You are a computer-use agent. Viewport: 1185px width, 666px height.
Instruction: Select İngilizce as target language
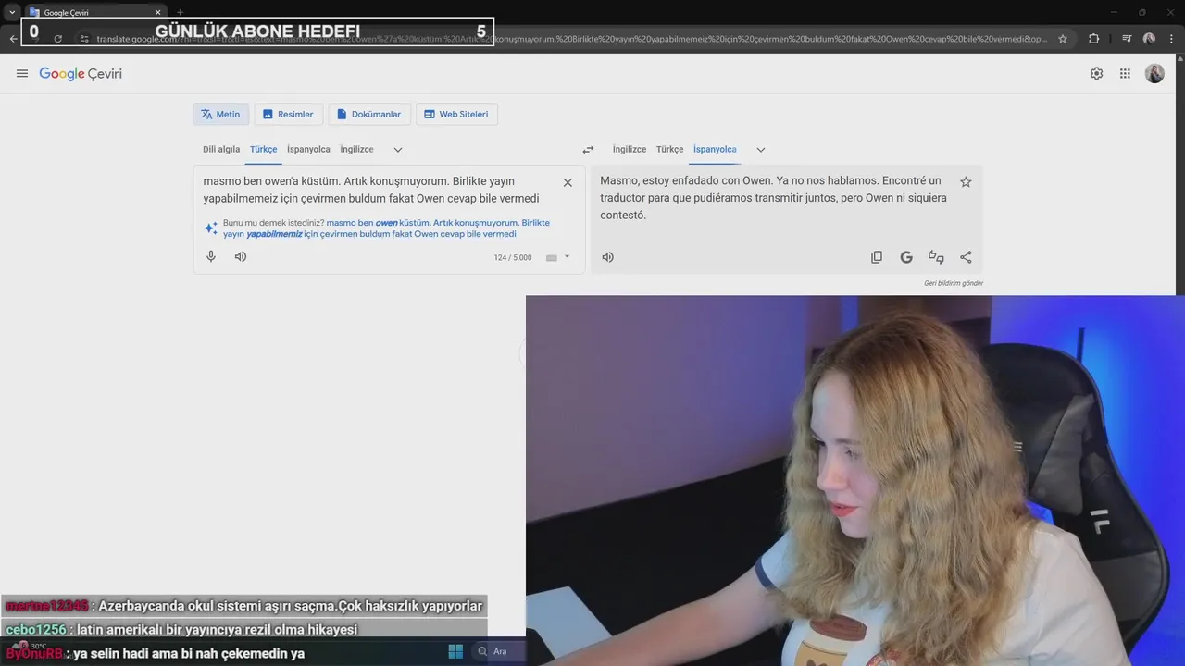pyautogui.click(x=630, y=149)
